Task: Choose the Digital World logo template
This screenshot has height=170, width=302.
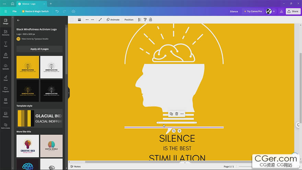Action: [x=51, y=146]
